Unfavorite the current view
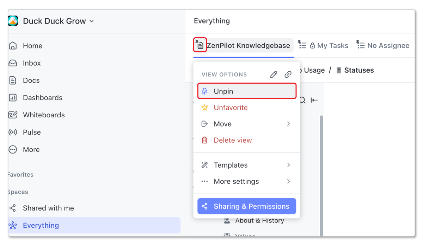423x246 pixels. [231, 108]
